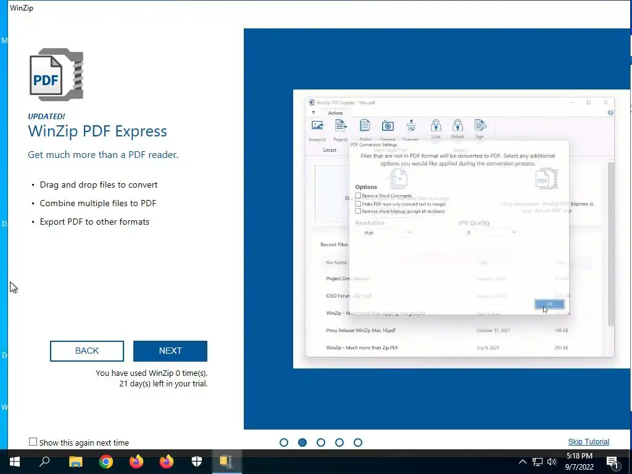Tick Remove Word Markup checkbox
This screenshot has height=474, width=632.
pos(358,211)
